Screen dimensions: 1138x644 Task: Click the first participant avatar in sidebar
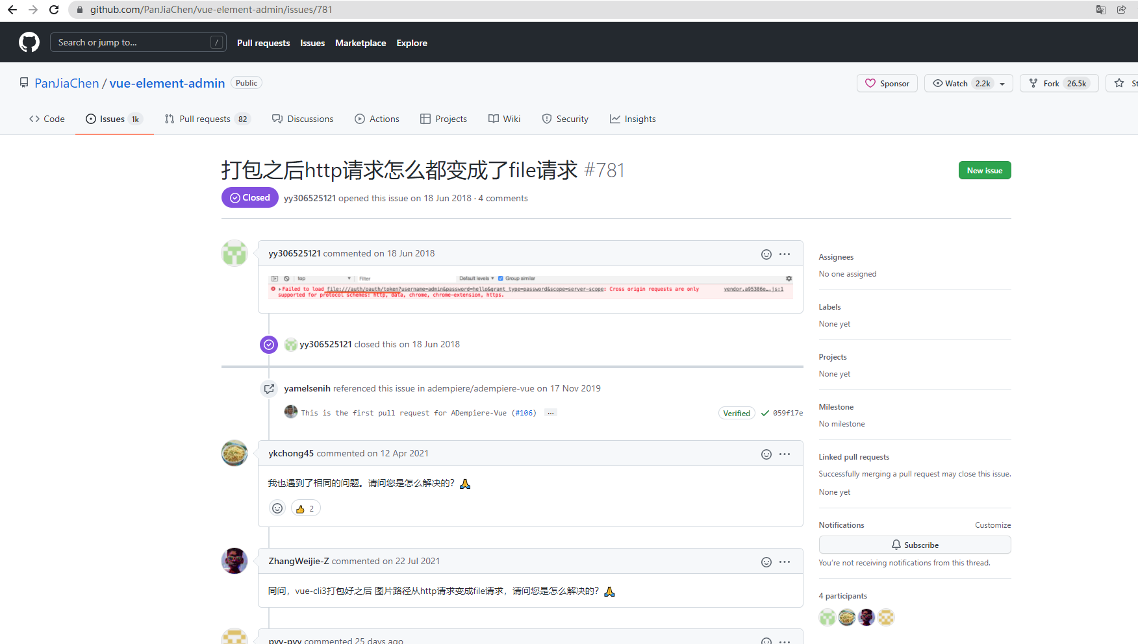coord(828,617)
